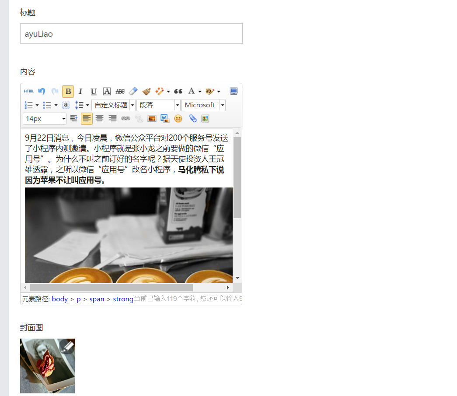Click into the article paragraph text
The width and height of the screenshot is (457, 396).
tap(126, 159)
